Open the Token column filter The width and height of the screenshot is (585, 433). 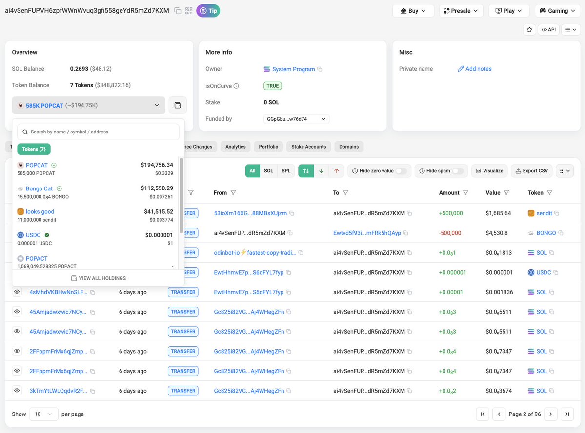(549, 193)
